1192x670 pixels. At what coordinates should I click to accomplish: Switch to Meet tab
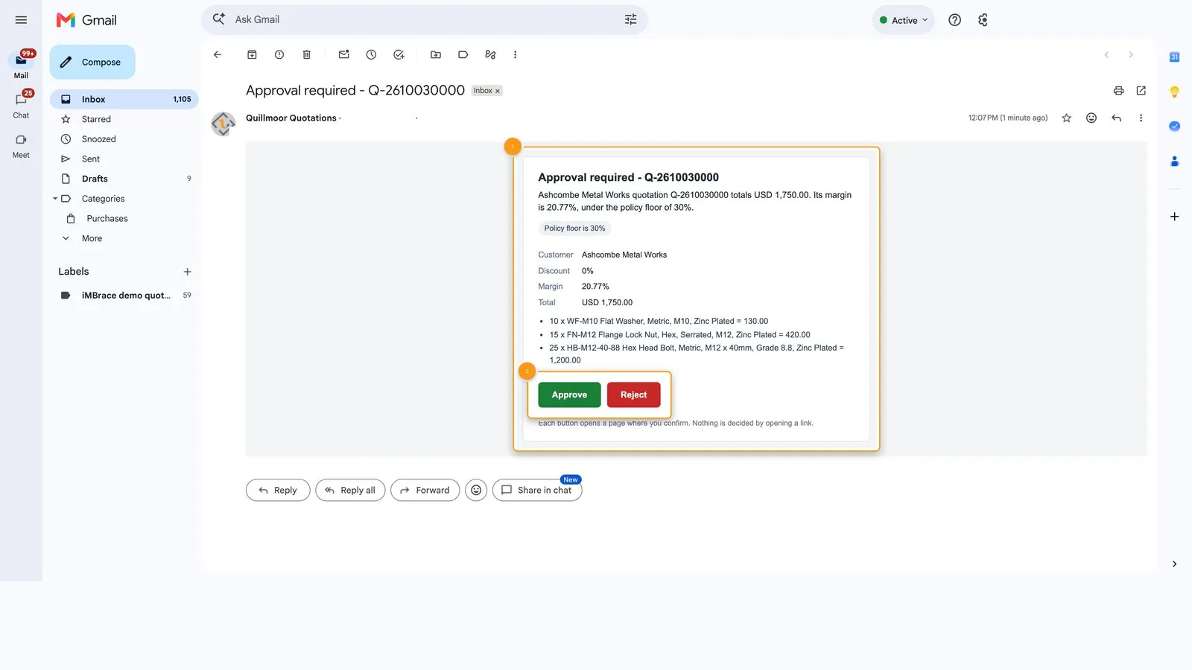click(21, 145)
